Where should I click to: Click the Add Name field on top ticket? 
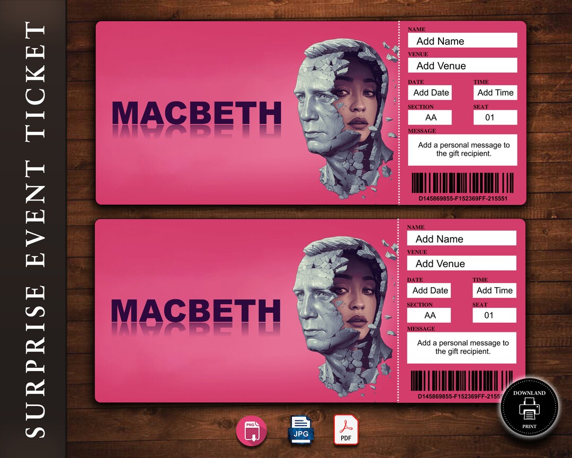(462, 40)
